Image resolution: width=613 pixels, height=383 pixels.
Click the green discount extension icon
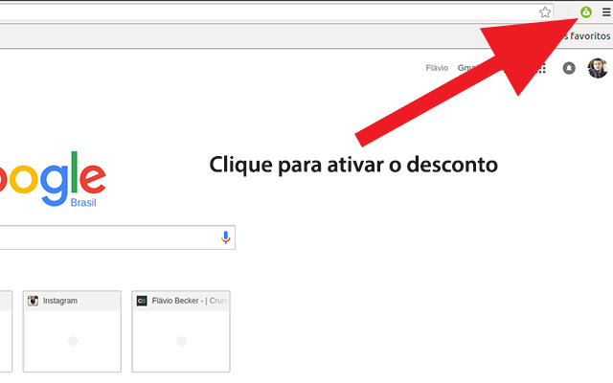(x=585, y=12)
